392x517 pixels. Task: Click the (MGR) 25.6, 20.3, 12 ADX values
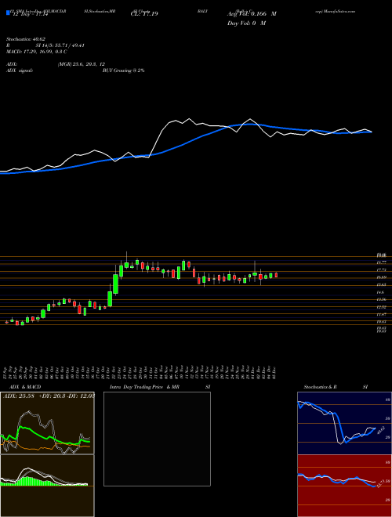tap(82, 64)
